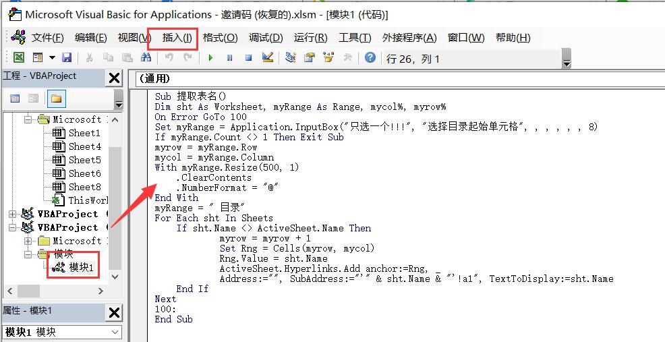Click the 行 26, 列 1 position field
This screenshot has width=665, height=342.
471,59
